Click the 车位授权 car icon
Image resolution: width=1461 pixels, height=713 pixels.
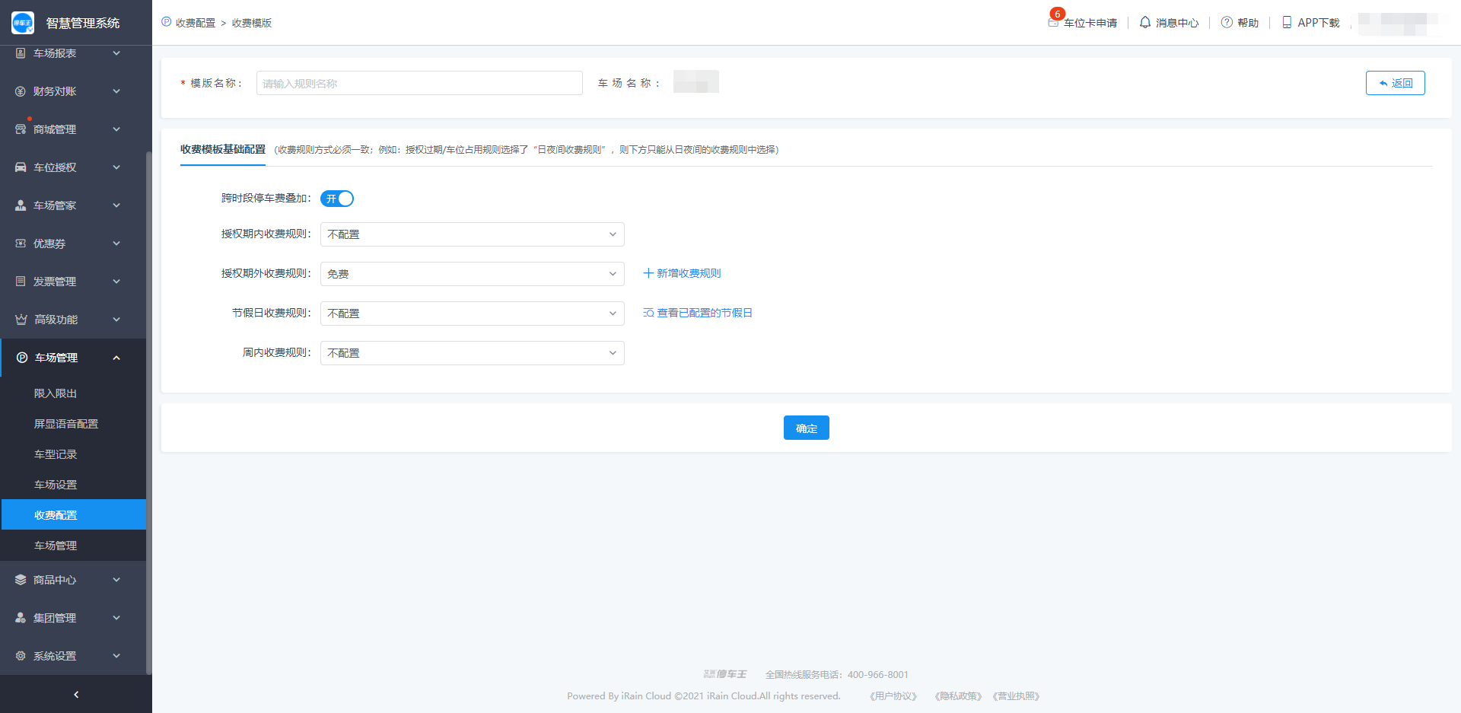21,167
